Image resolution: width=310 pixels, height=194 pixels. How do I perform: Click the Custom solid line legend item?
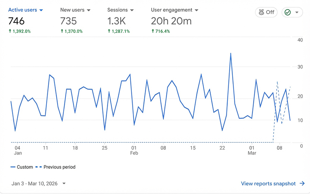22,167
